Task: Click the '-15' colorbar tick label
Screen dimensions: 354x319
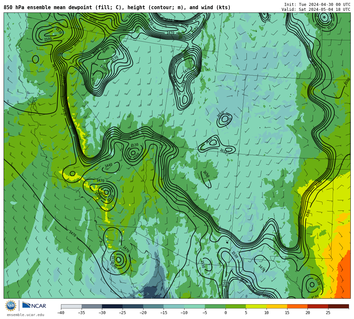Action: click(x=164, y=313)
